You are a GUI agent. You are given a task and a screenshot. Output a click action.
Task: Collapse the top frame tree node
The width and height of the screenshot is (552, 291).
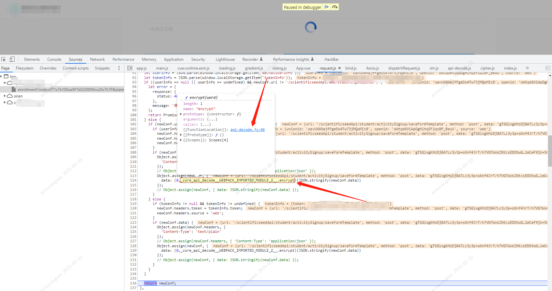tap(2, 77)
